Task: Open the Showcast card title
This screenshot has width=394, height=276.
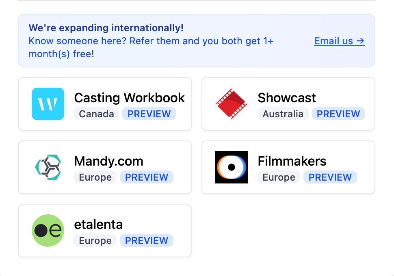Action: coord(287,98)
